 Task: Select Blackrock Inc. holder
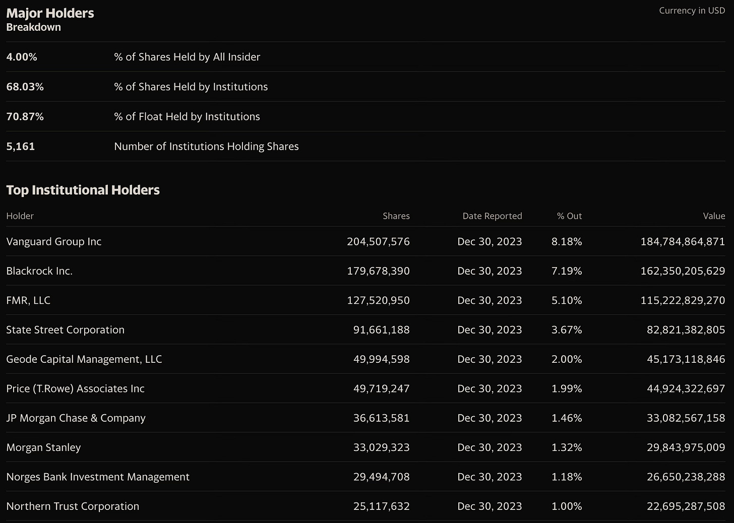pyautogui.click(x=39, y=271)
